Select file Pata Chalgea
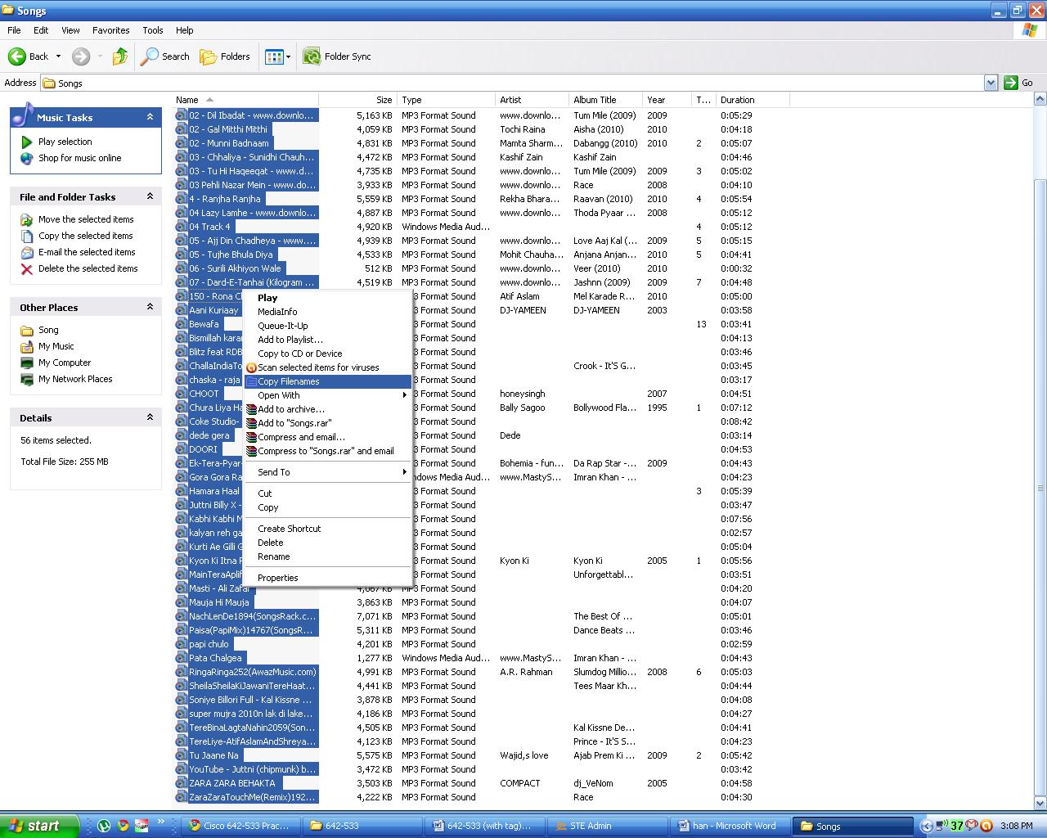 pyautogui.click(x=215, y=658)
